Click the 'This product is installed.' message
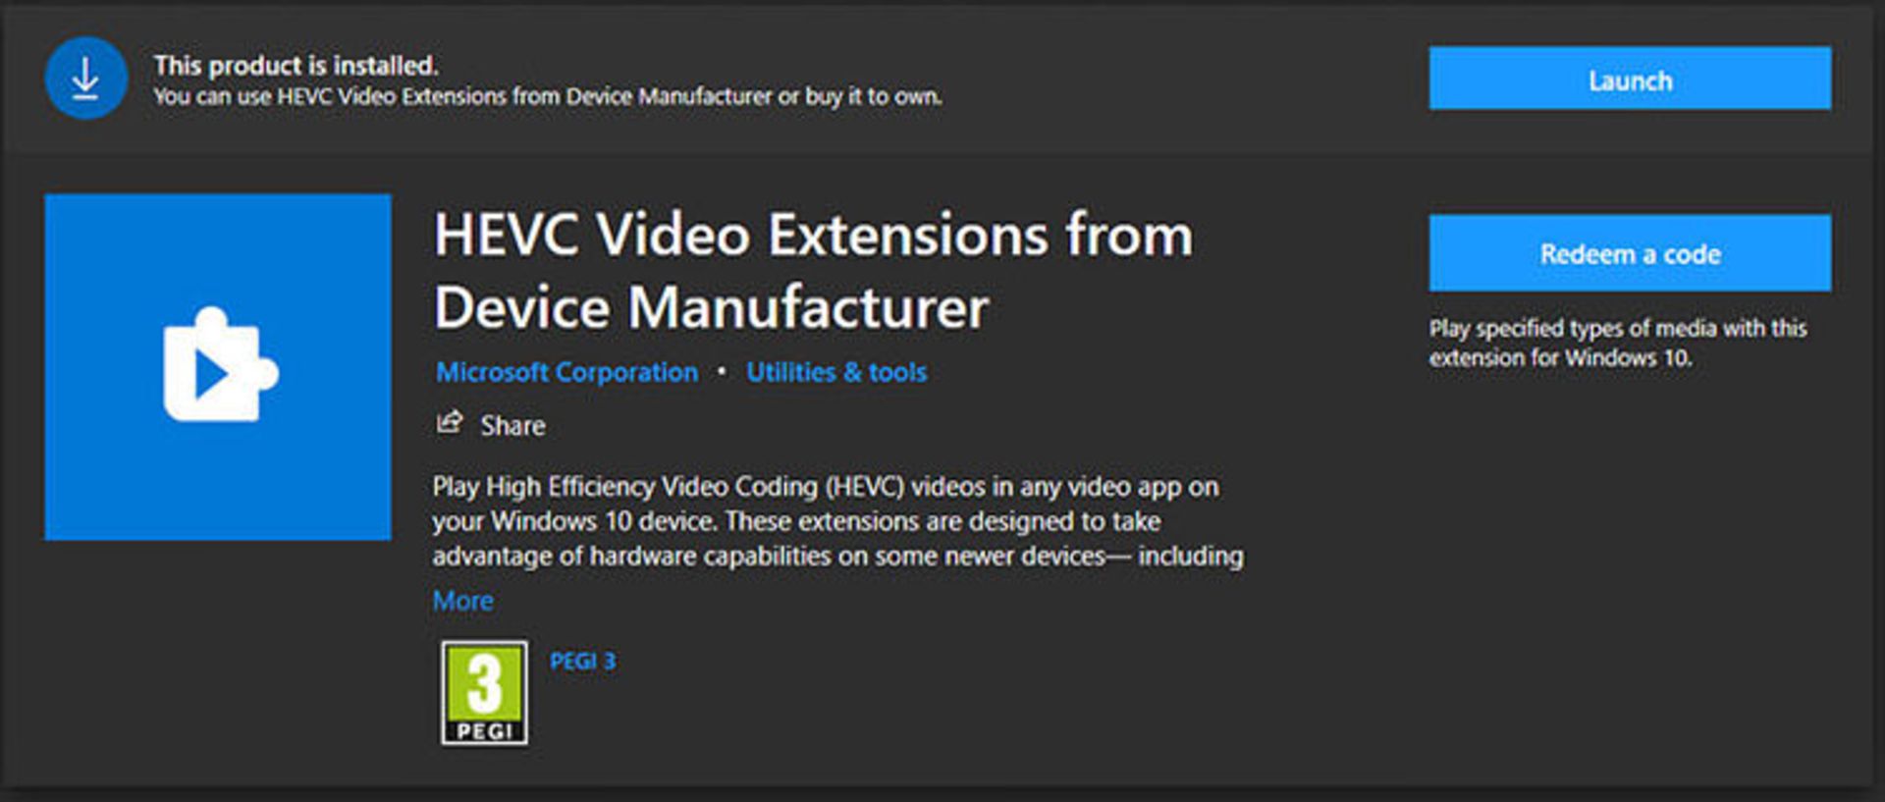This screenshot has width=1885, height=802. pos(296,65)
